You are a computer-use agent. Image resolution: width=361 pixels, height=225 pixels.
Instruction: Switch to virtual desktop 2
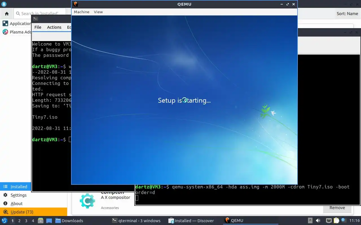tap(19, 221)
